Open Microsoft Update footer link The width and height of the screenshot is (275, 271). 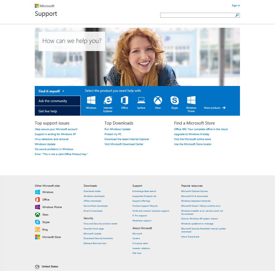[x=92, y=234]
